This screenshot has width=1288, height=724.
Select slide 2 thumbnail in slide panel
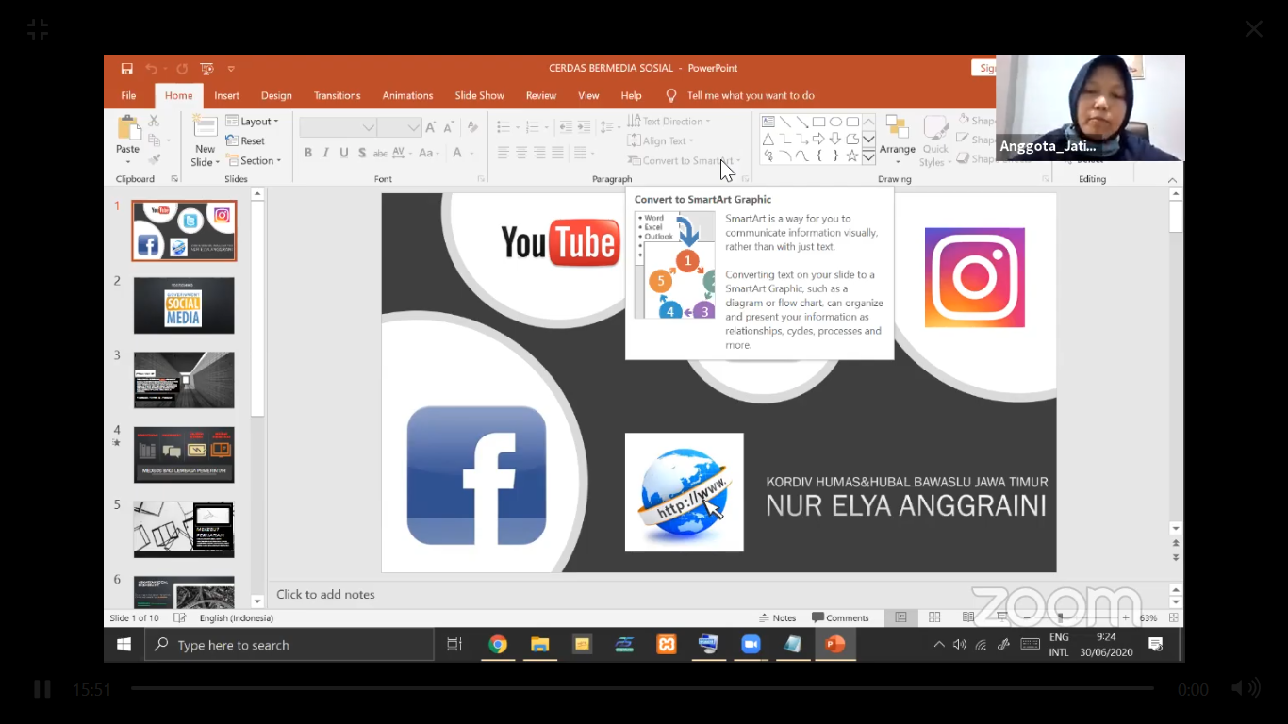tap(184, 305)
